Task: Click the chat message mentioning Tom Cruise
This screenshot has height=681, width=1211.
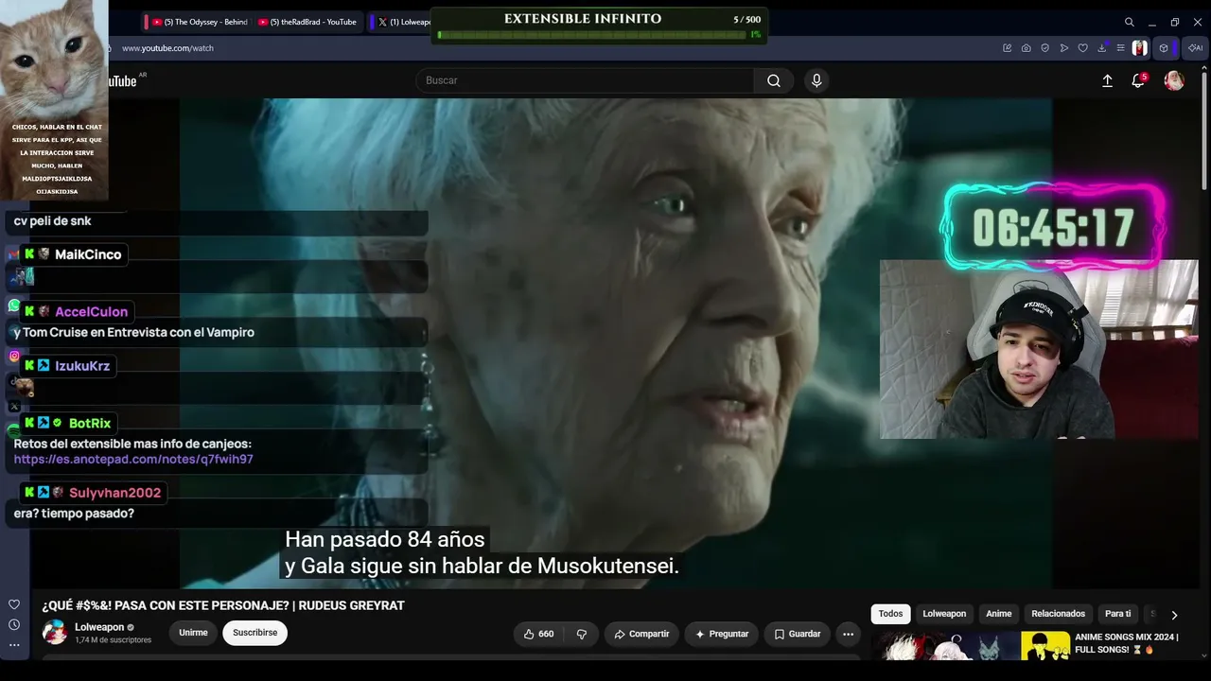Action: [133, 333]
